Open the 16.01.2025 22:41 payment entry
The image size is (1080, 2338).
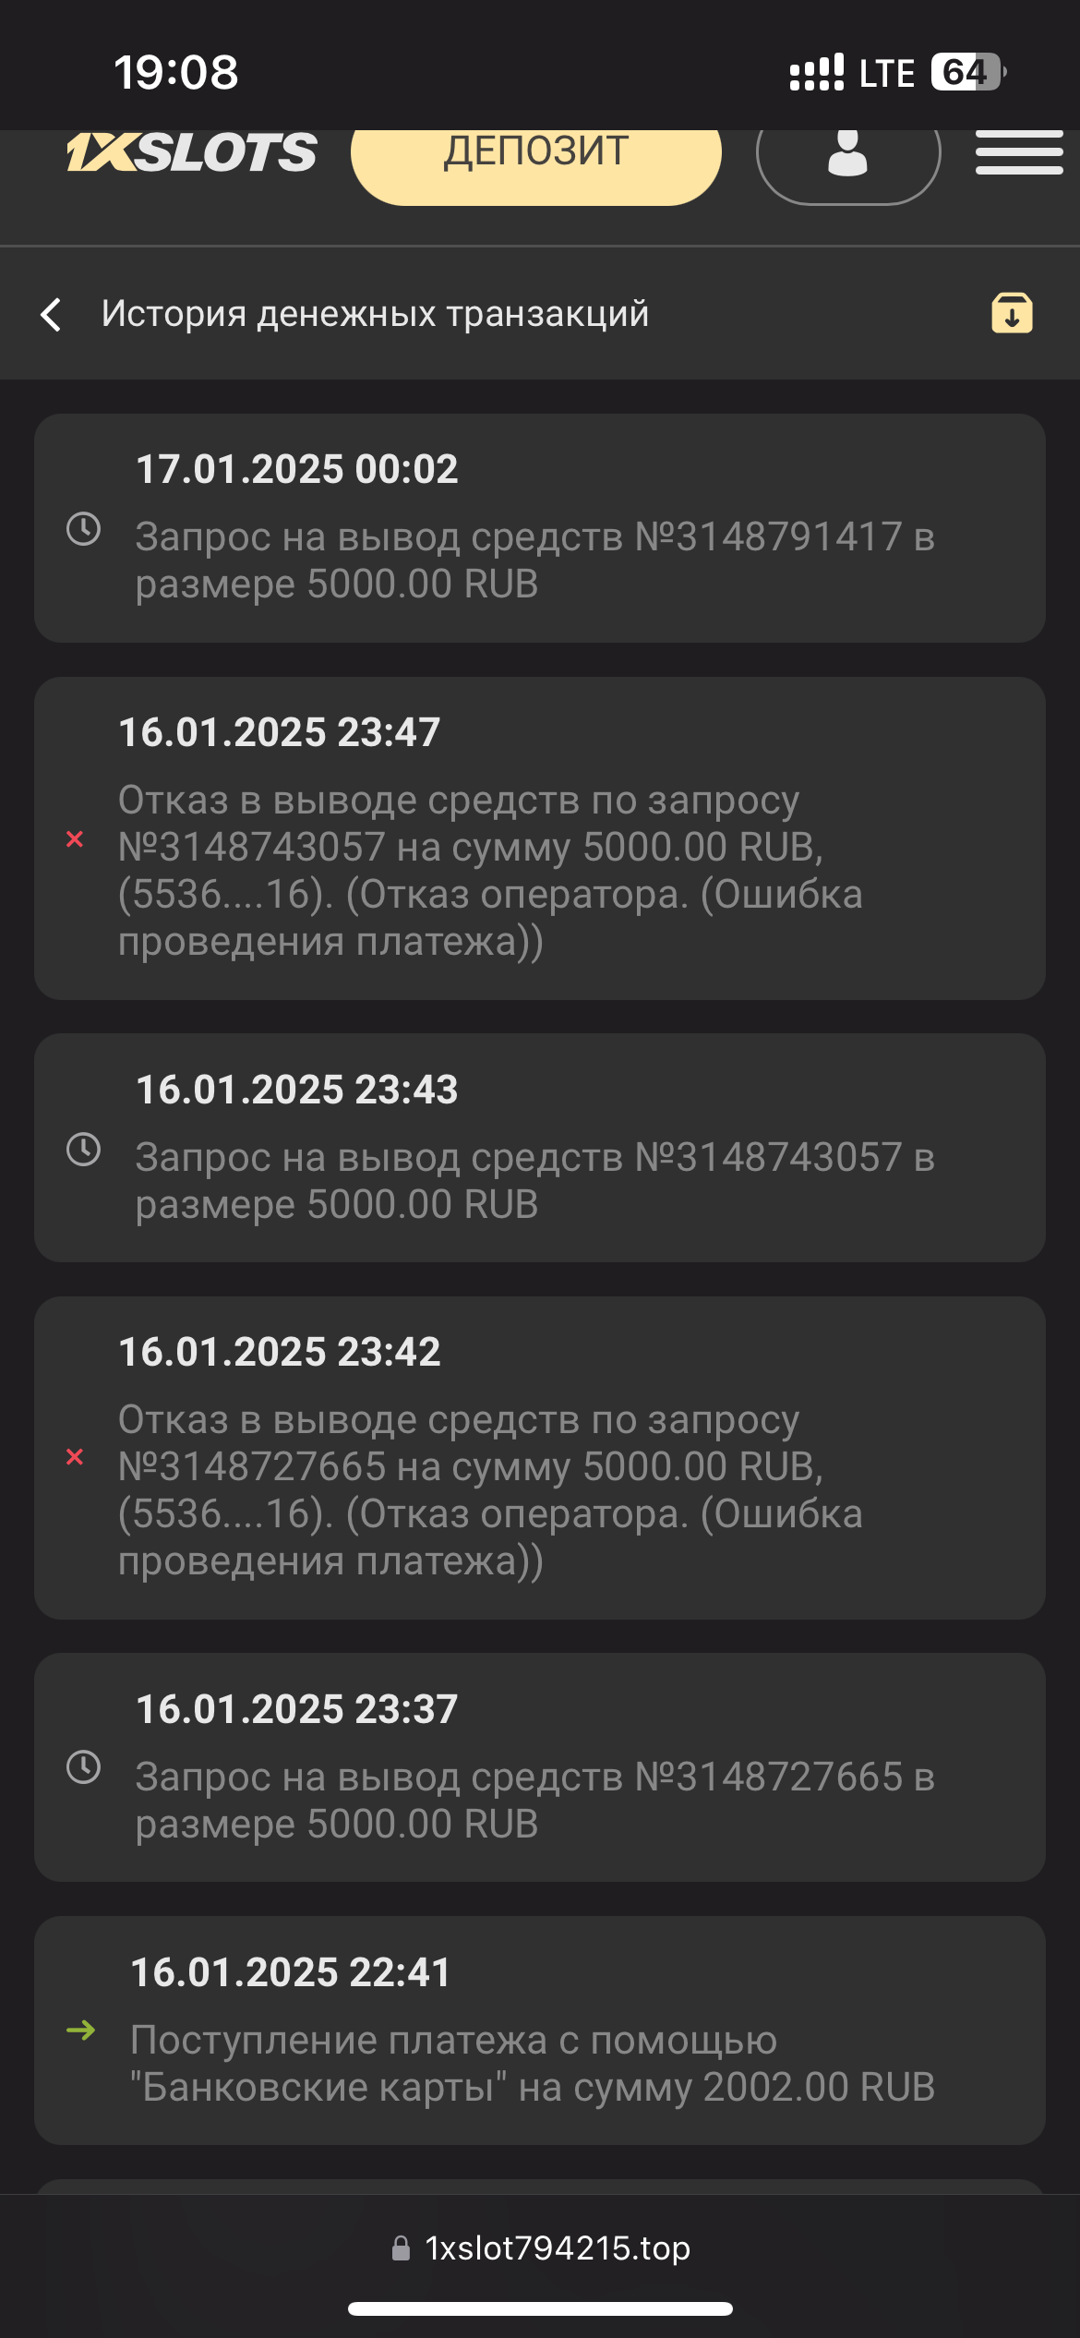pos(539,2031)
